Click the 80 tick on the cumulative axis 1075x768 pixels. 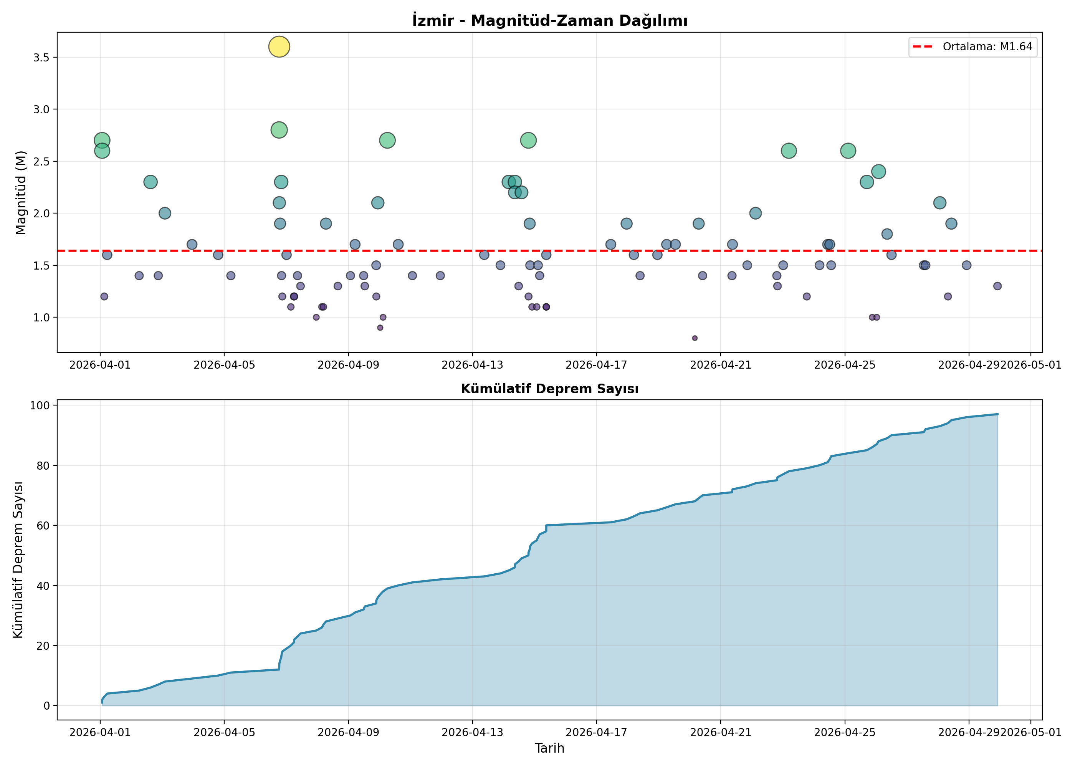tap(43, 465)
